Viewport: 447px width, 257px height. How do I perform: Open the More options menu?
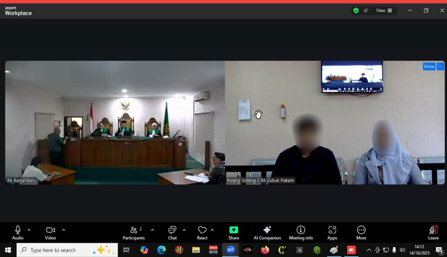pyautogui.click(x=361, y=232)
